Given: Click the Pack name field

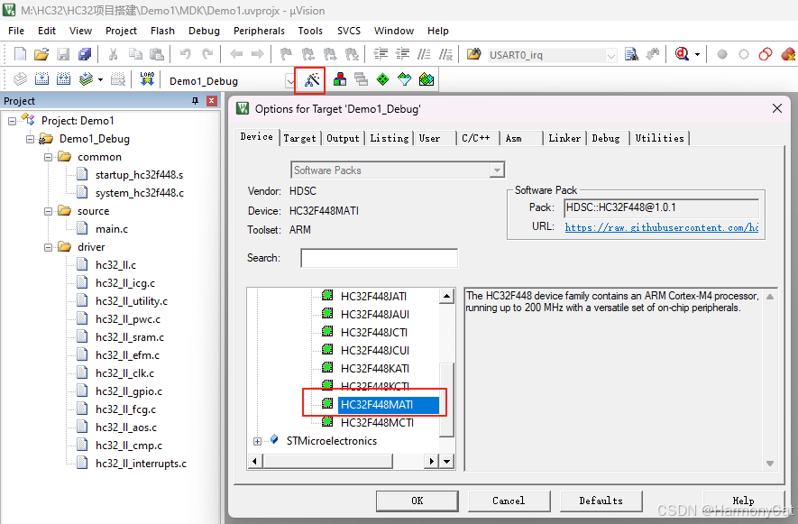Looking at the screenshot, I should (x=661, y=207).
